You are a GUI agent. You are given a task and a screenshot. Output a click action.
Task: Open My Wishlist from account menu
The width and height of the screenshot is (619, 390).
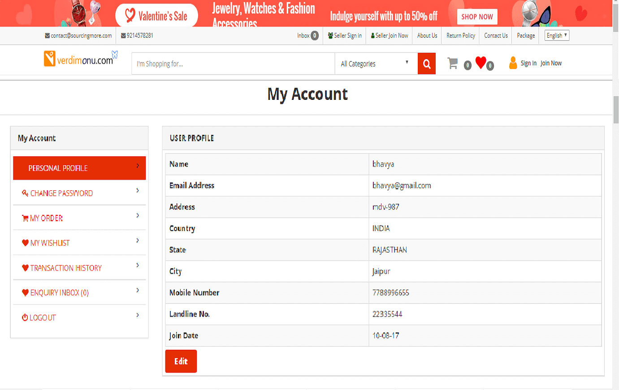(x=50, y=243)
